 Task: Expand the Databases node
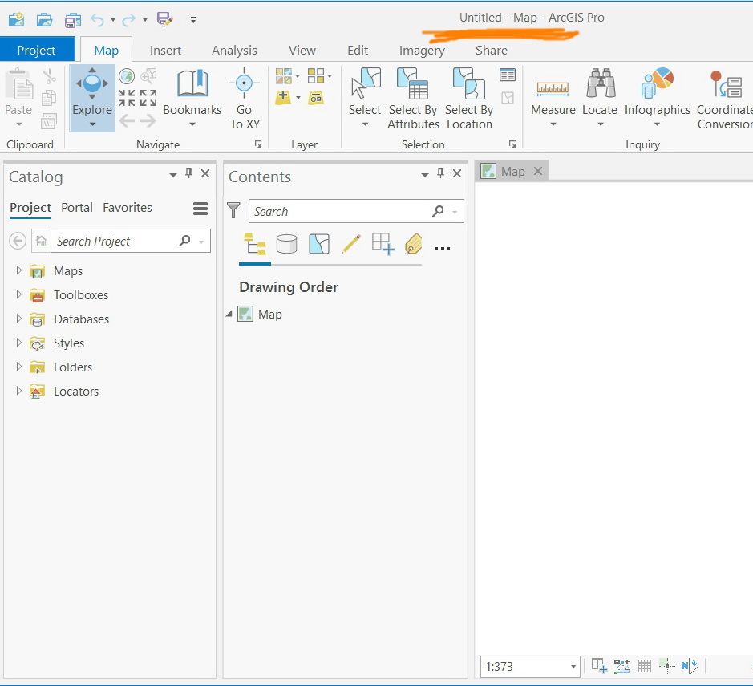coord(18,319)
